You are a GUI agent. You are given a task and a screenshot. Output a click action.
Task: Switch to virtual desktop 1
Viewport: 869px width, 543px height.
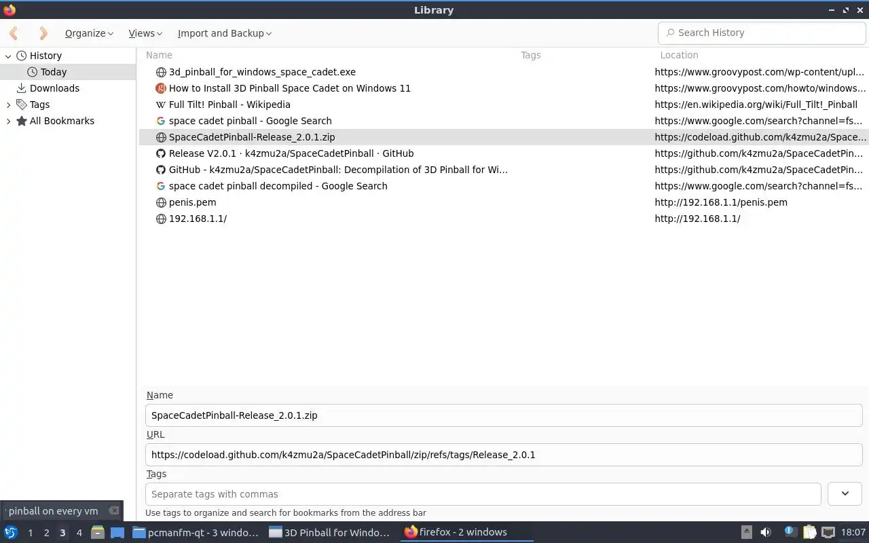pos(30,533)
